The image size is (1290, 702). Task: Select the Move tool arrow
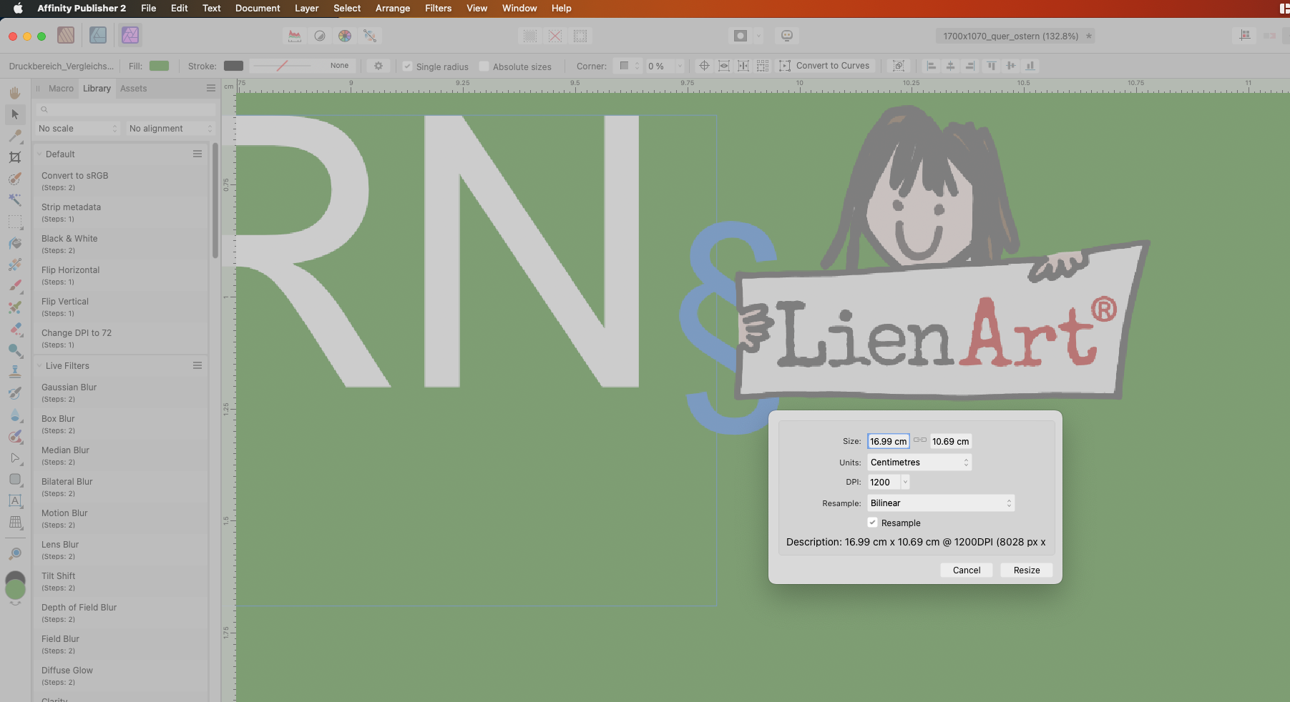14,114
